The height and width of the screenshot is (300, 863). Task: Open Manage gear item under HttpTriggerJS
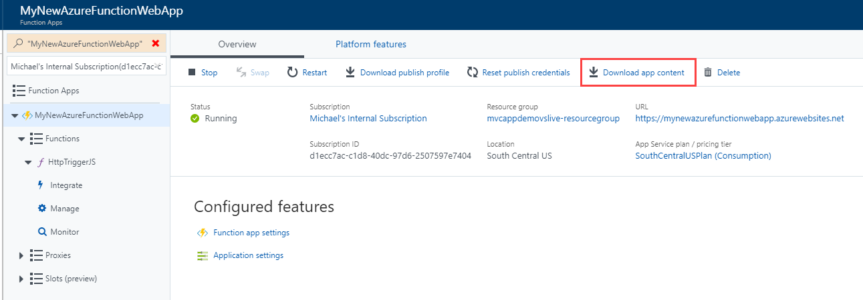(64, 209)
